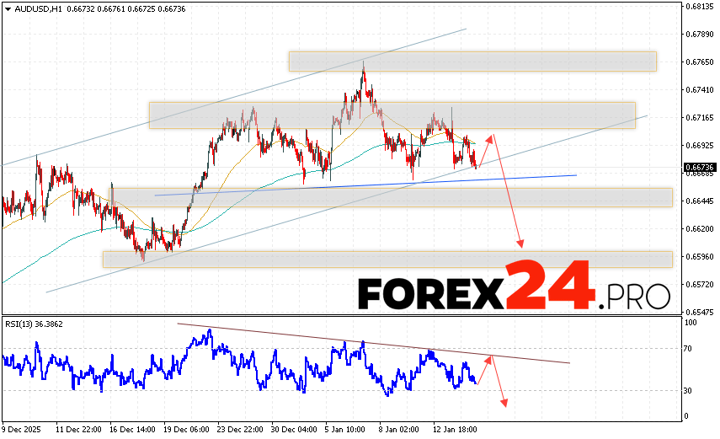Click the triangle arrow beside AUDUSD,H1
Screen dimensions: 720x439
tap(7, 8)
